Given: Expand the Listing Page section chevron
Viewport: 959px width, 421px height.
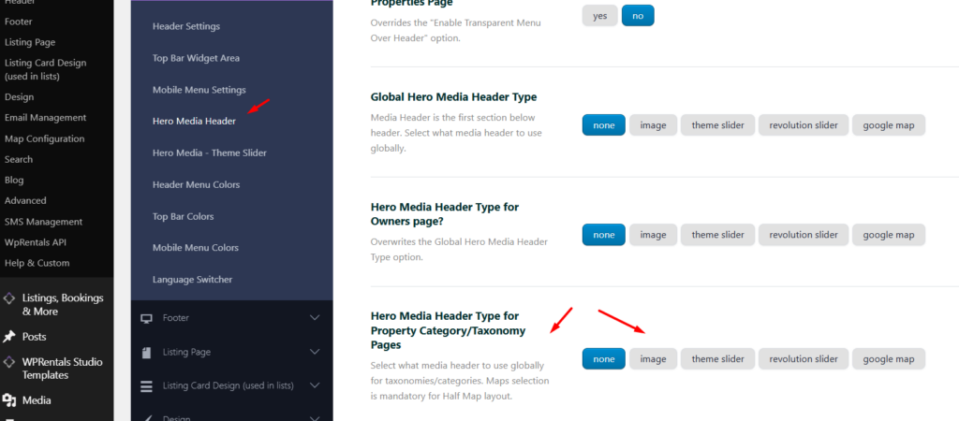Looking at the screenshot, I should 315,352.
